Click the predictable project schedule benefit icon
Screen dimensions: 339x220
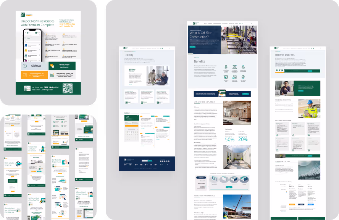[x=243, y=67]
